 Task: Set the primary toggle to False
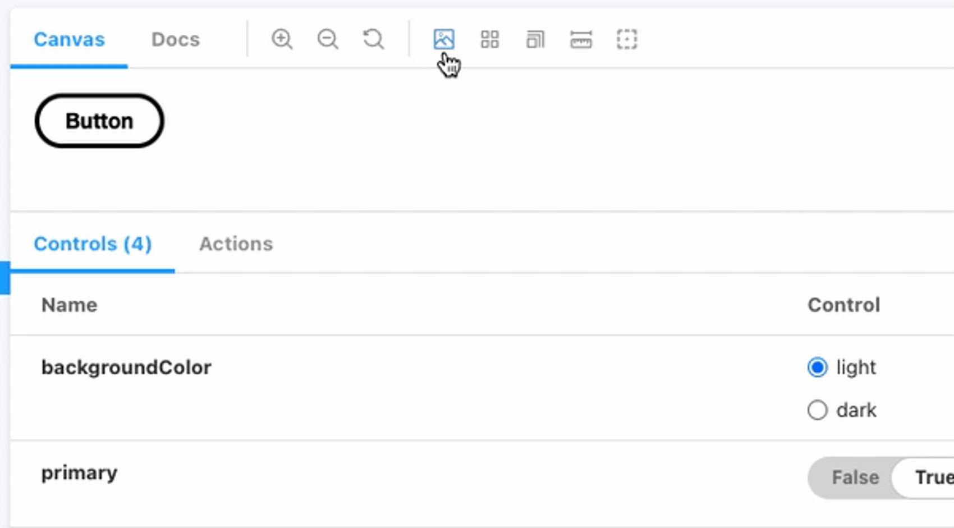pos(855,478)
